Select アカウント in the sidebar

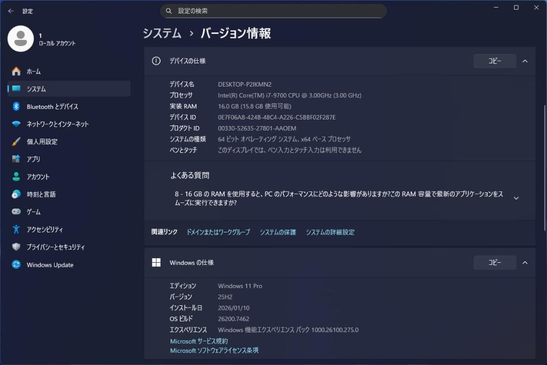[x=38, y=177]
